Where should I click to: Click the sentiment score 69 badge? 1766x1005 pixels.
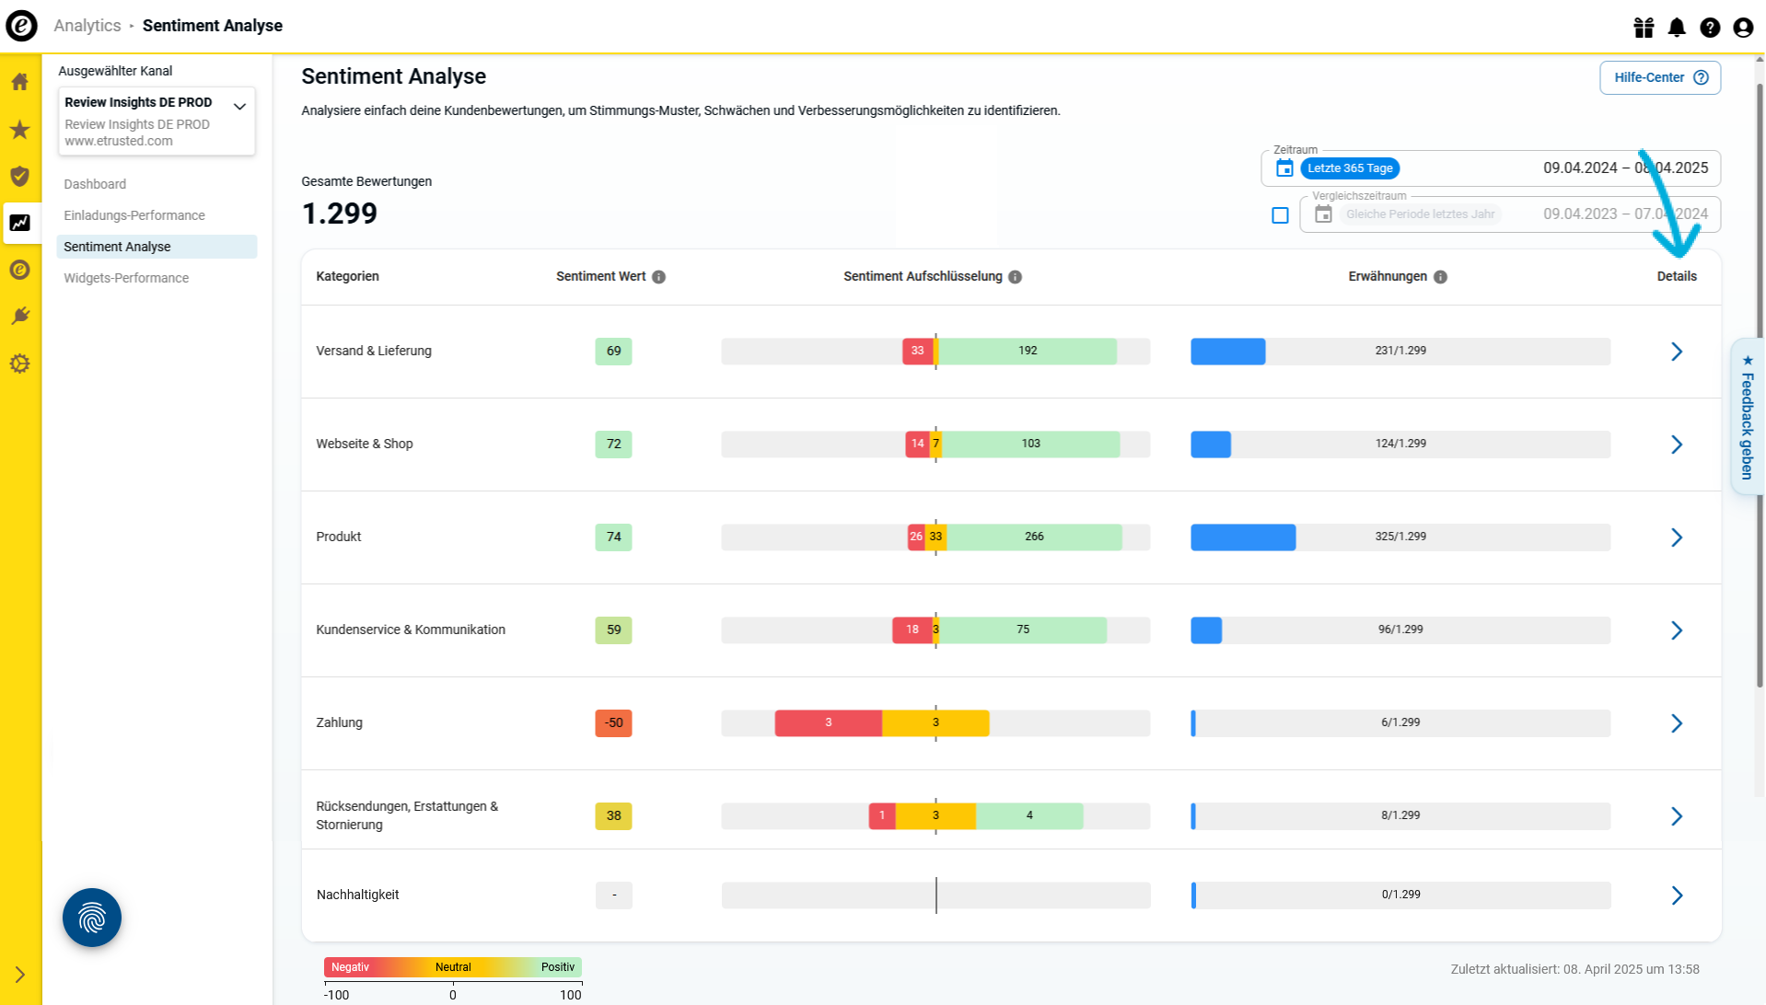[613, 351]
